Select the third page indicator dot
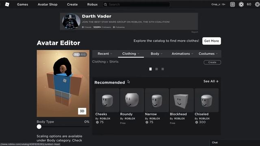The width and height of the screenshot is (260, 146). [162, 69]
